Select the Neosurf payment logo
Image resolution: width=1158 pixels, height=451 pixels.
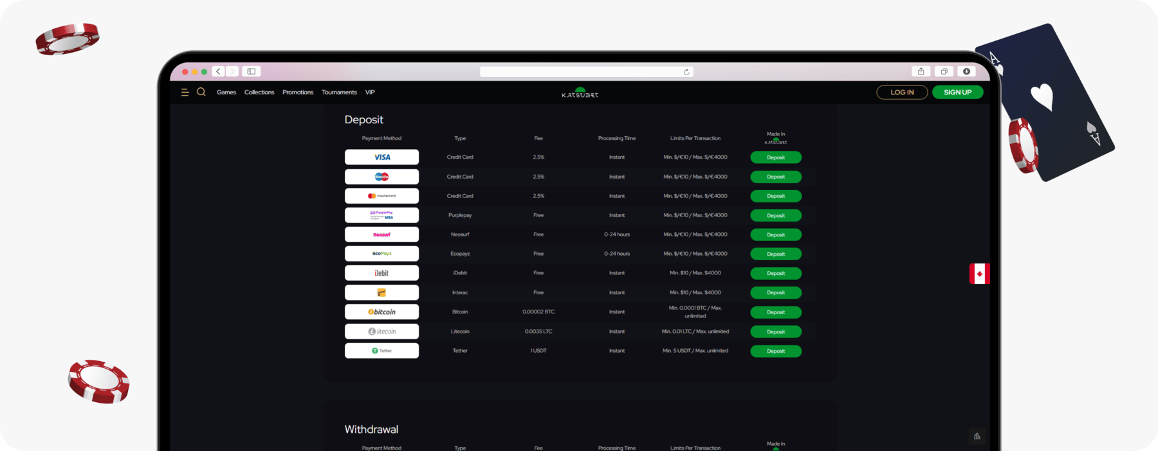381,234
